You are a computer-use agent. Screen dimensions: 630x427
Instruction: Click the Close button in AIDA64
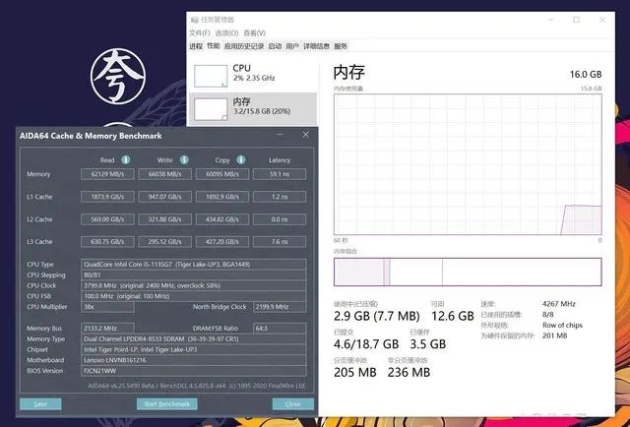point(293,403)
